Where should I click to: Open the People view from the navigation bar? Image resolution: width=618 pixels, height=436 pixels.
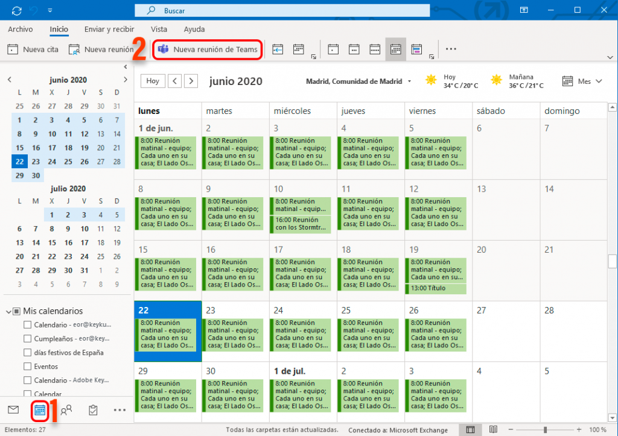click(x=66, y=410)
